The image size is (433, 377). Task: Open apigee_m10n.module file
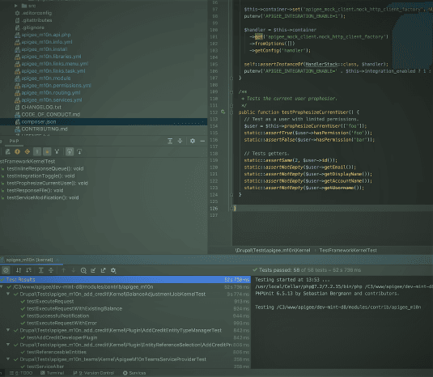click(x=46, y=78)
